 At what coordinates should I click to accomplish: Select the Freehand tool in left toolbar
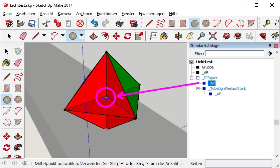click(x=18, y=76)
